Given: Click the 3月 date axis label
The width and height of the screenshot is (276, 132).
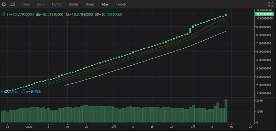Looking at the screenshot, I should point(193,126).
